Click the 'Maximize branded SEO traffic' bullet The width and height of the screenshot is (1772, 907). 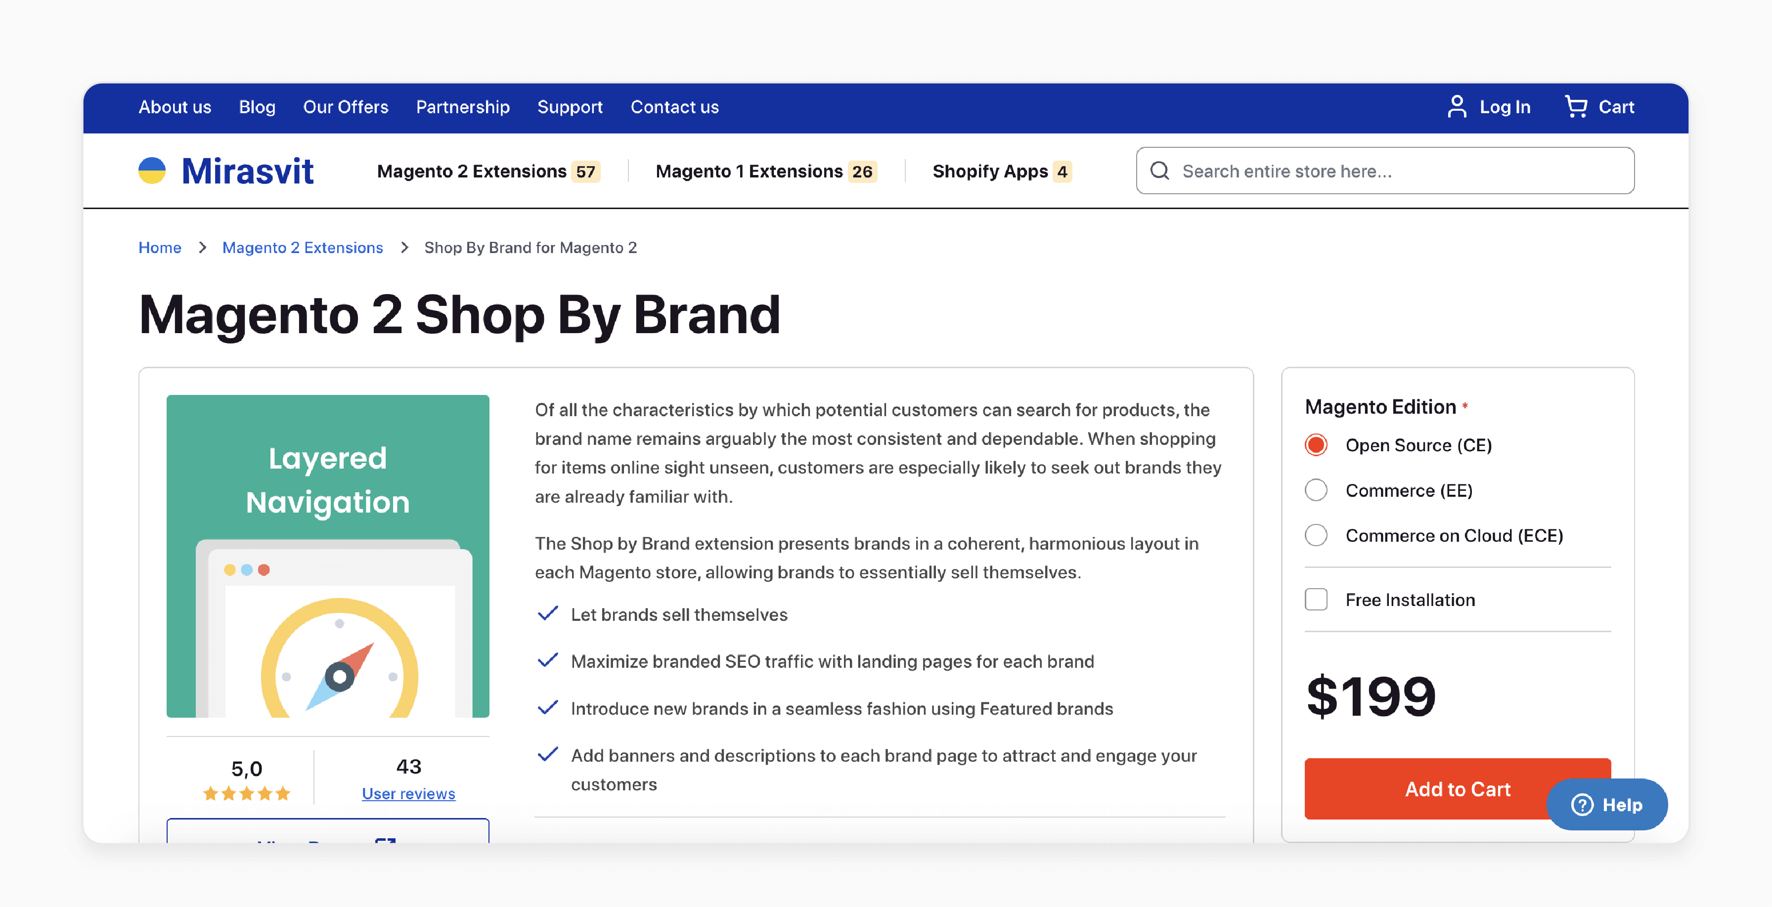pos(832,661)
